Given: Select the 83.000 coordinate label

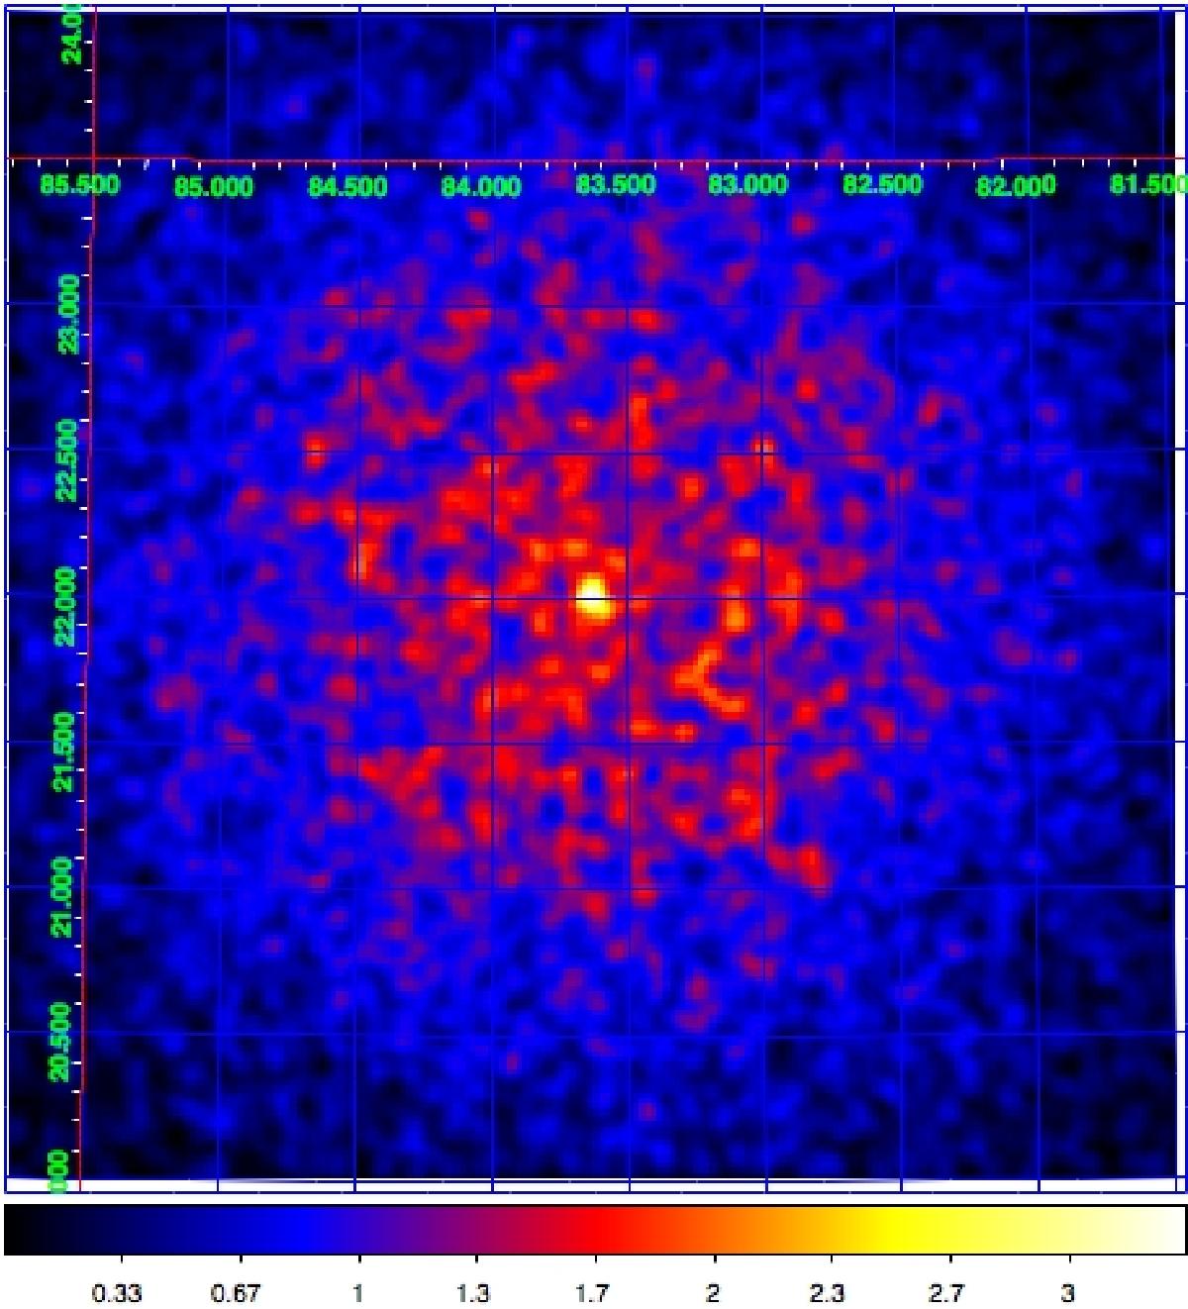Looking at the screenshot, I should pos(748,185).
